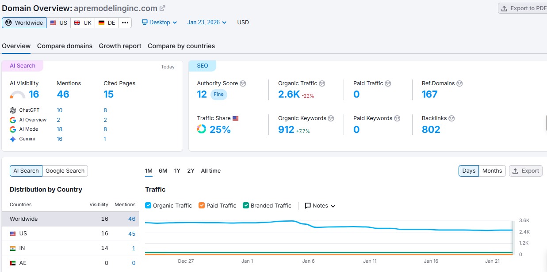Click the Authority Score info icon
Image resolution: width=547 pixels, height=272 pixels.
pyautogui.click(x=242, y=83)
